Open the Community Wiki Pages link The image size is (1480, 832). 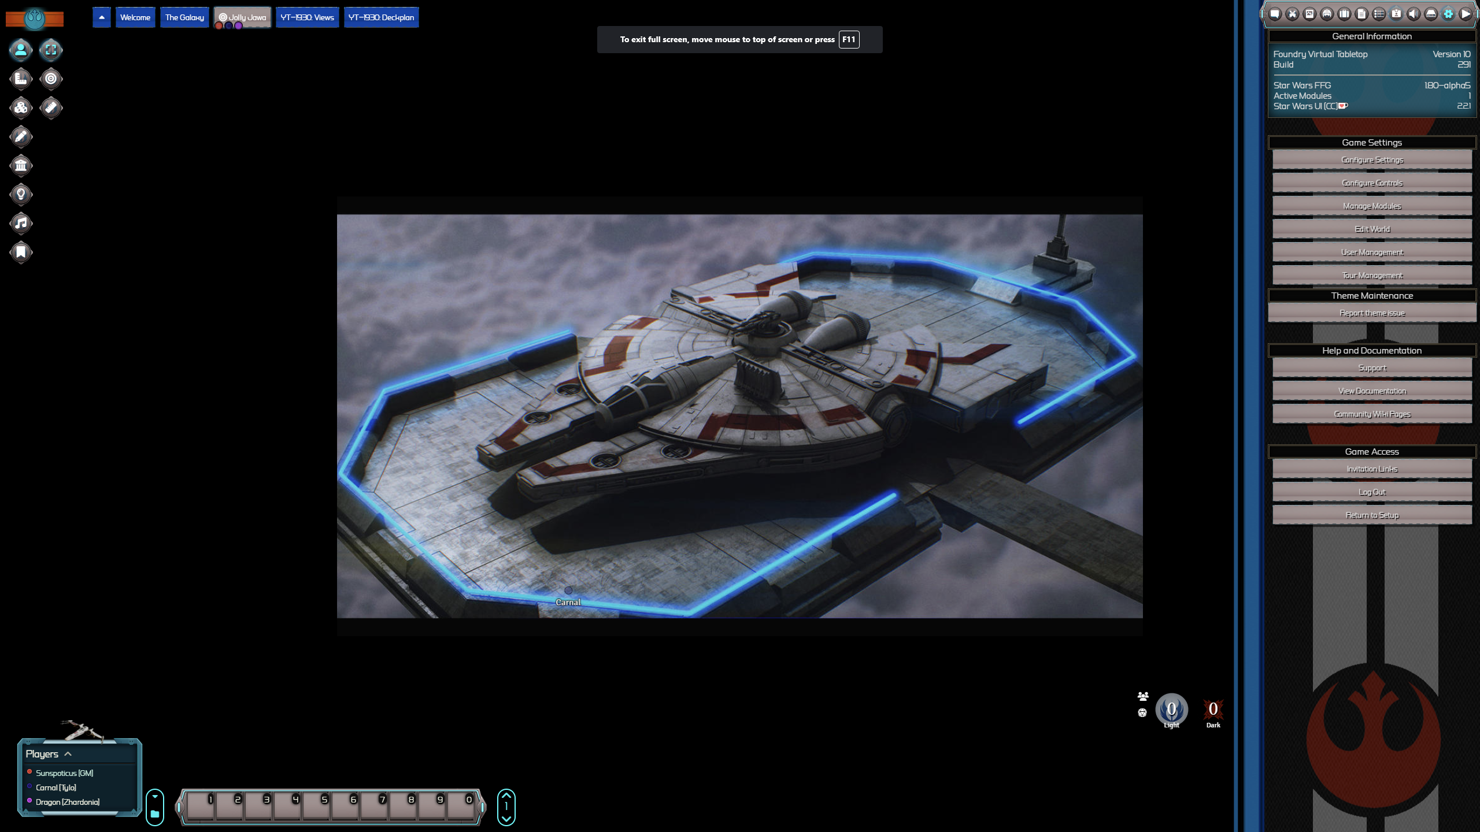tap(1372, 414)
